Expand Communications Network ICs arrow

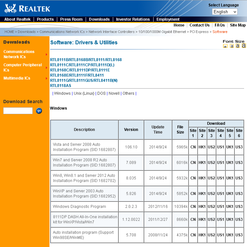pos(47,54)
